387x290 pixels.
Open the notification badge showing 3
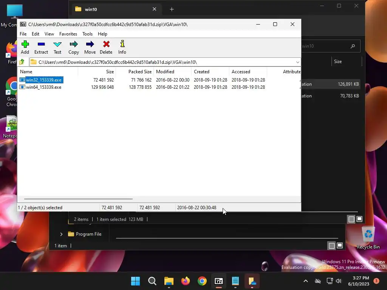click(x=376, y=281)
